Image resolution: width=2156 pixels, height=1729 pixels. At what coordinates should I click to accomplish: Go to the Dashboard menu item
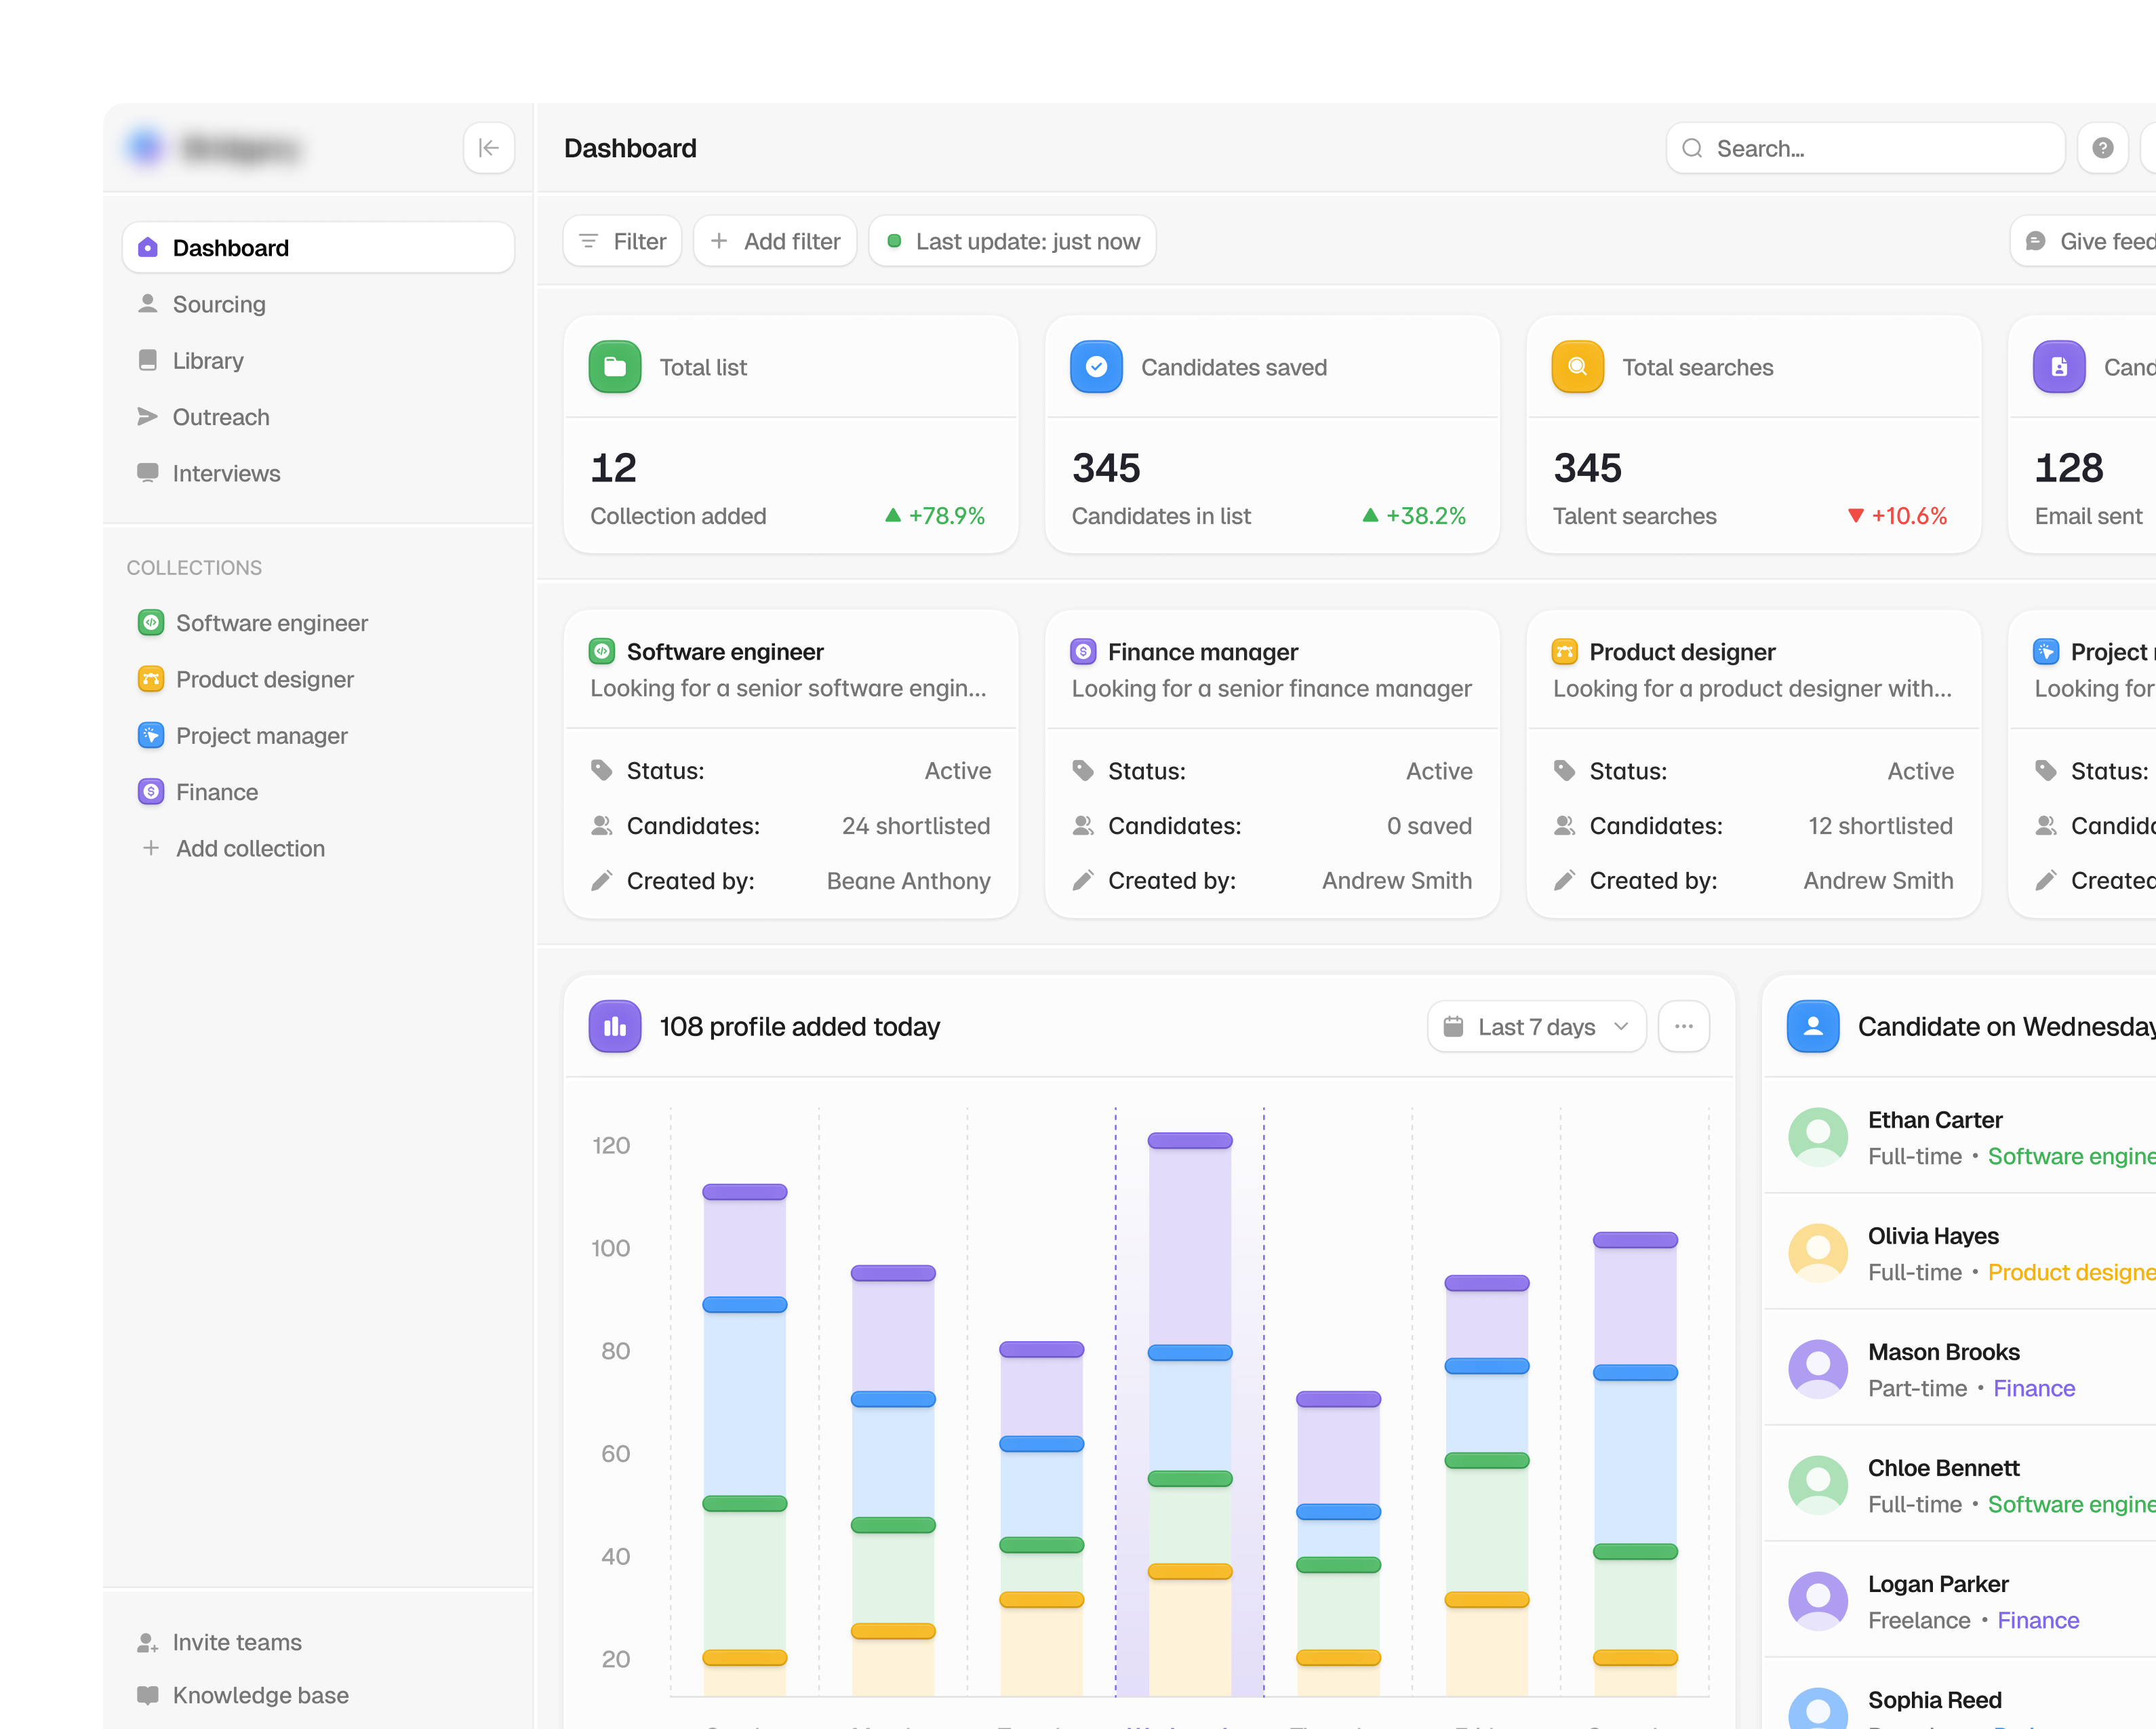(318, 247)
